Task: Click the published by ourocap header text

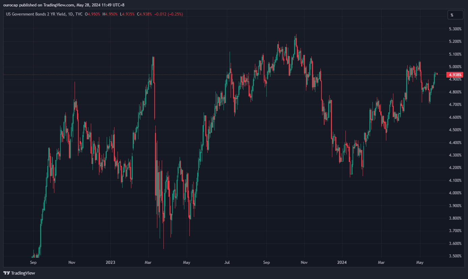Action: [x=63, y=5]
